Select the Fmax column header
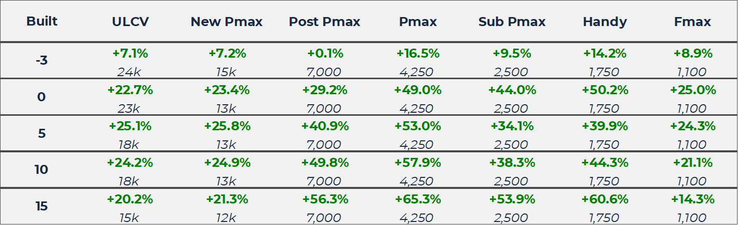 click(693, 22)
